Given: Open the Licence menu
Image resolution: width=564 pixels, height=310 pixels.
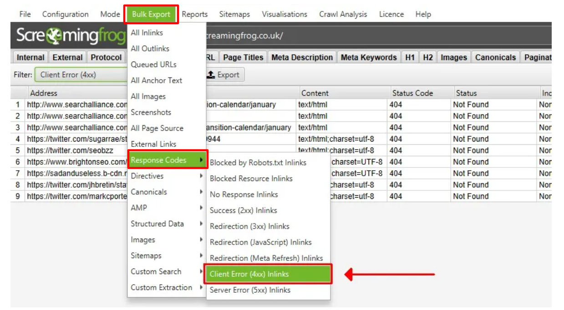Looking at the screenshot, I should pos(391,14).
